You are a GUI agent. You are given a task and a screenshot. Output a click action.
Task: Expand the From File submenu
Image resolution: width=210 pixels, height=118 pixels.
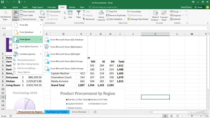point(28,25)
